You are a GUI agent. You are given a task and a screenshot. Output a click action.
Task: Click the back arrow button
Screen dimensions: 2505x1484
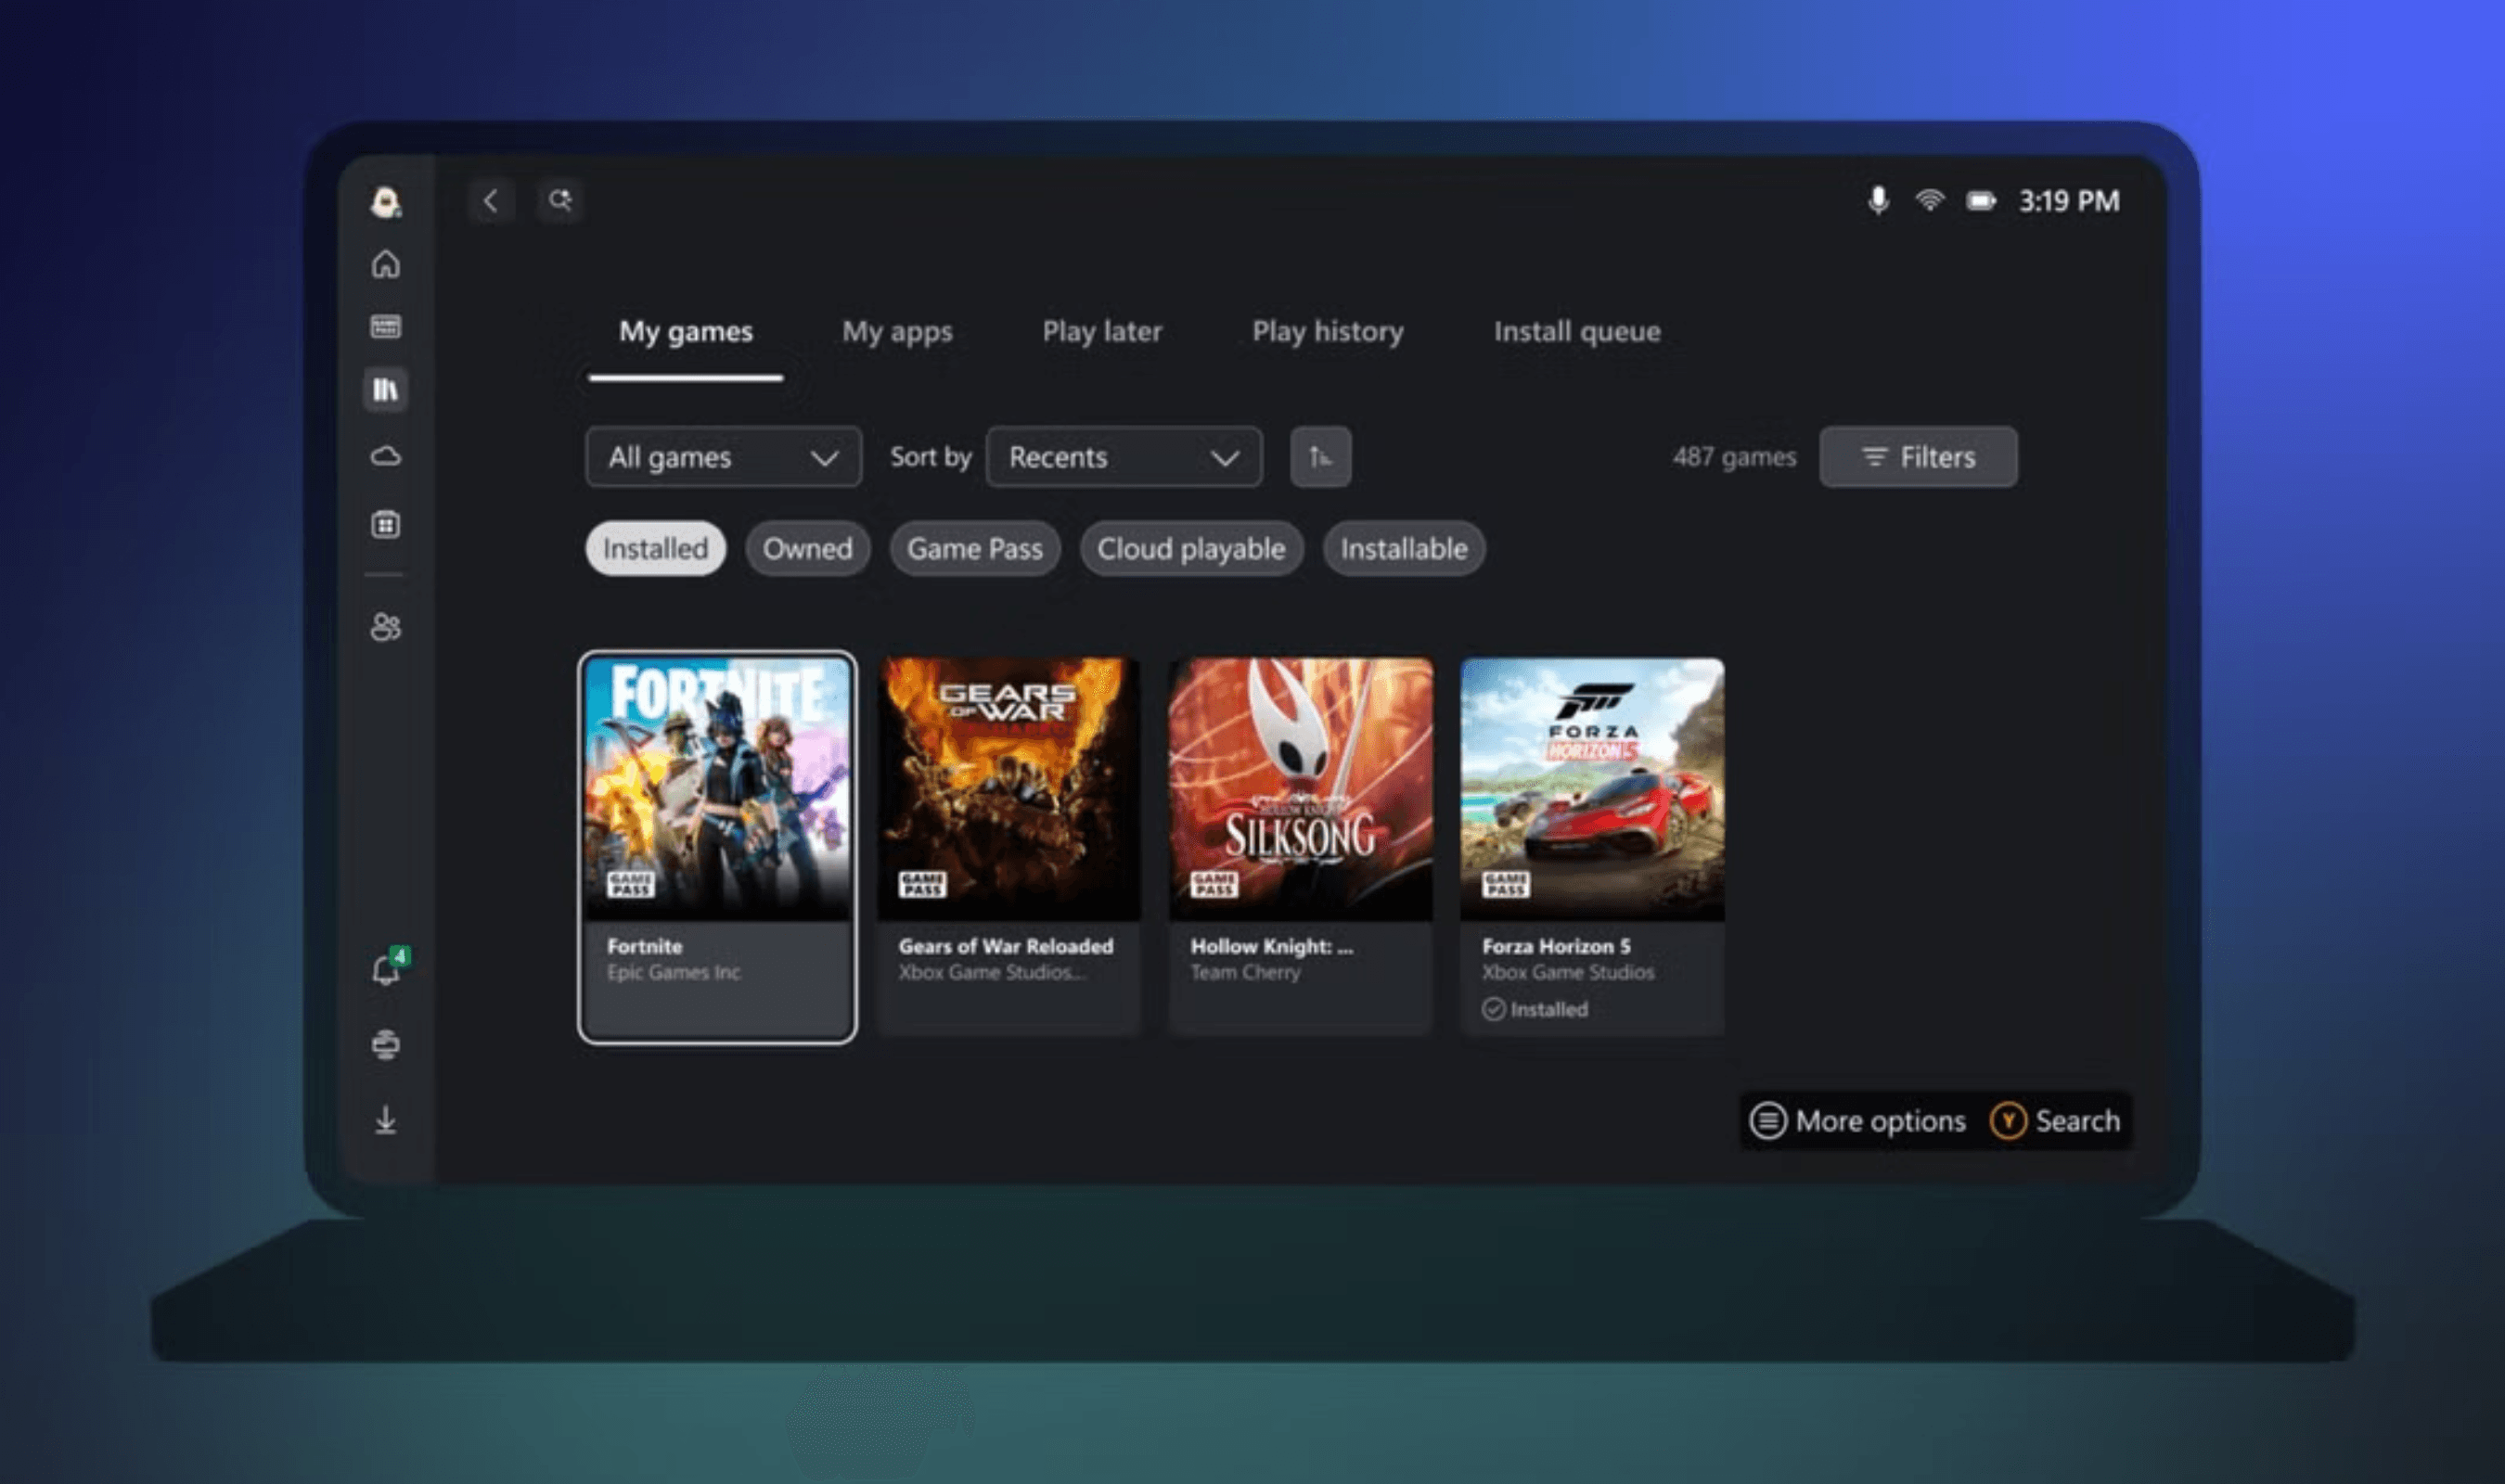(490, 201)
